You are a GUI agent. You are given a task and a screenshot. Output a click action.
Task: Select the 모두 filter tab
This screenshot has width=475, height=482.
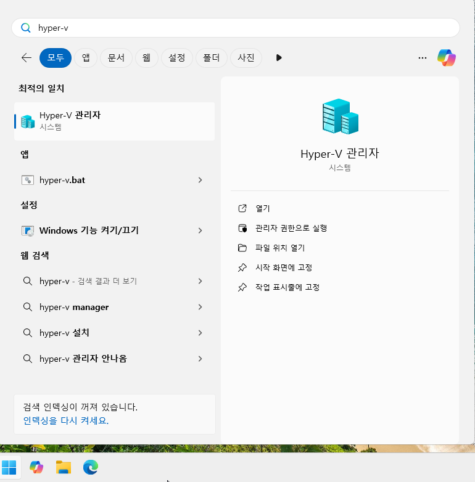56,57
